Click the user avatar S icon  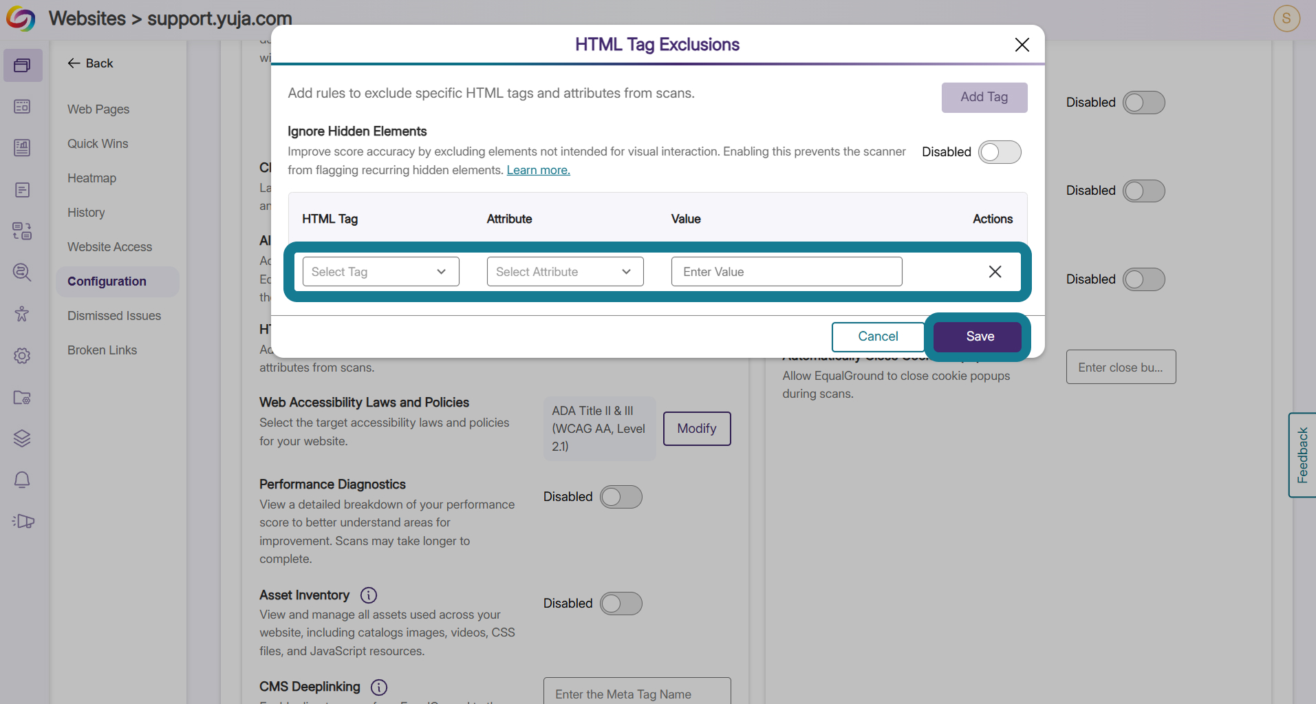tap(1286, 19)
